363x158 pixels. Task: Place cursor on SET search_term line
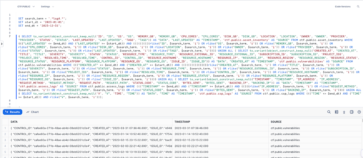pos(43,18)
